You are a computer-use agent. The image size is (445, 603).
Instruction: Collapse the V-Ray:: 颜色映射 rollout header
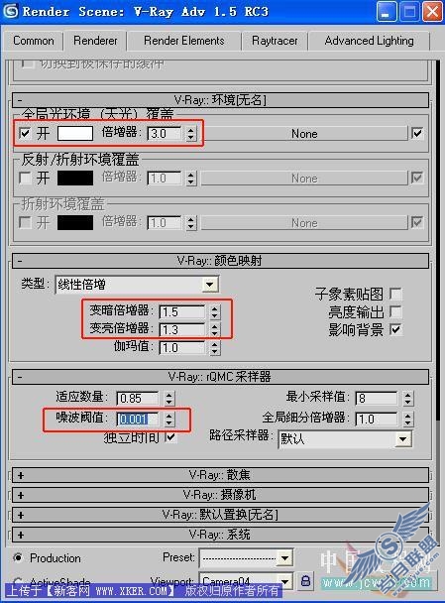[x=220, y=261]
